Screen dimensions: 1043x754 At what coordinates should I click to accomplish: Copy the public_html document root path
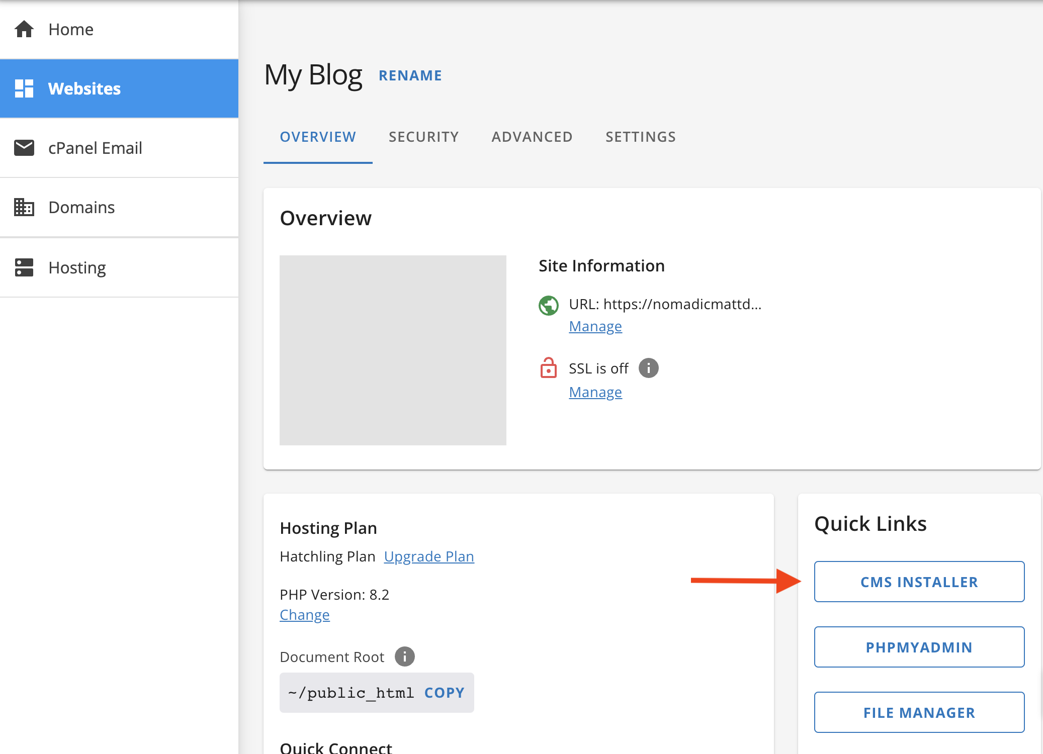pyautogui.click(x=444, y=692)
